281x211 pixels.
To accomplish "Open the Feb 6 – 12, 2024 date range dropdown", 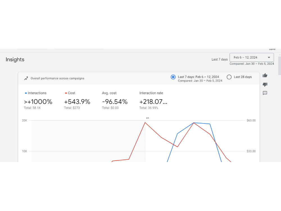I will pos(251,57).
